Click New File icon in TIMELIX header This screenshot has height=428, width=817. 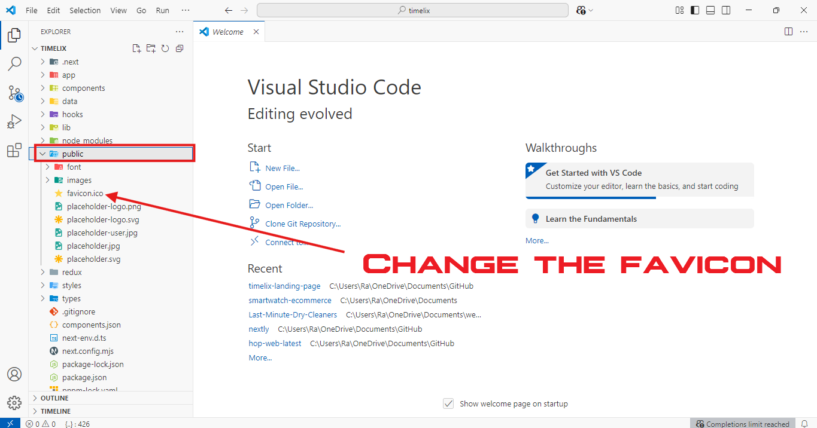pyautogui.click(x=136, y=48)
